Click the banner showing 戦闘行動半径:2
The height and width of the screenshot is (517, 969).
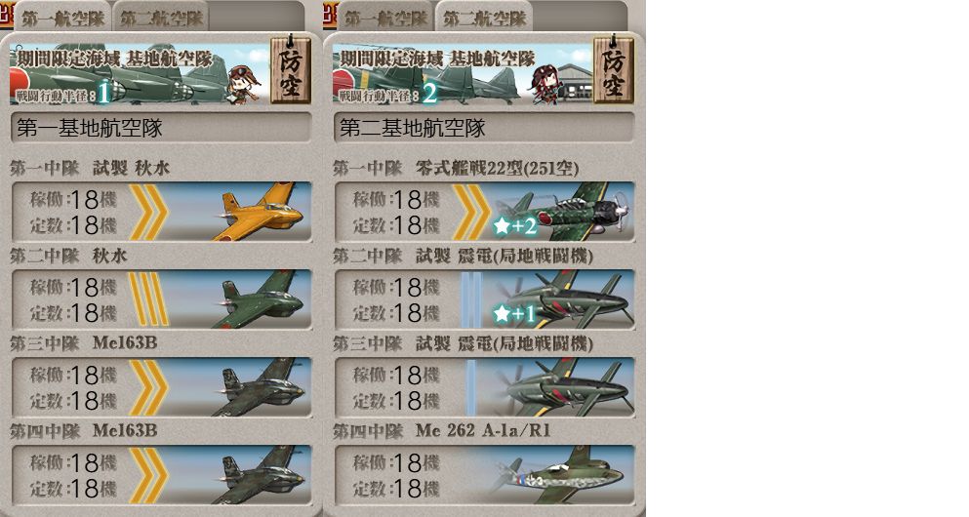[463, 73]
